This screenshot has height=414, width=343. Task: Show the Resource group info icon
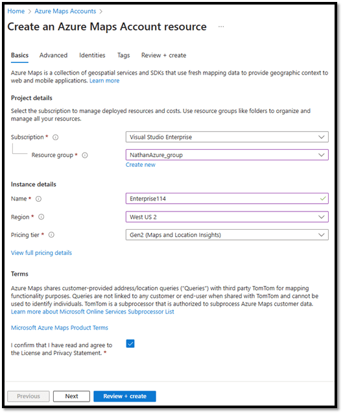tap(85, 155)
